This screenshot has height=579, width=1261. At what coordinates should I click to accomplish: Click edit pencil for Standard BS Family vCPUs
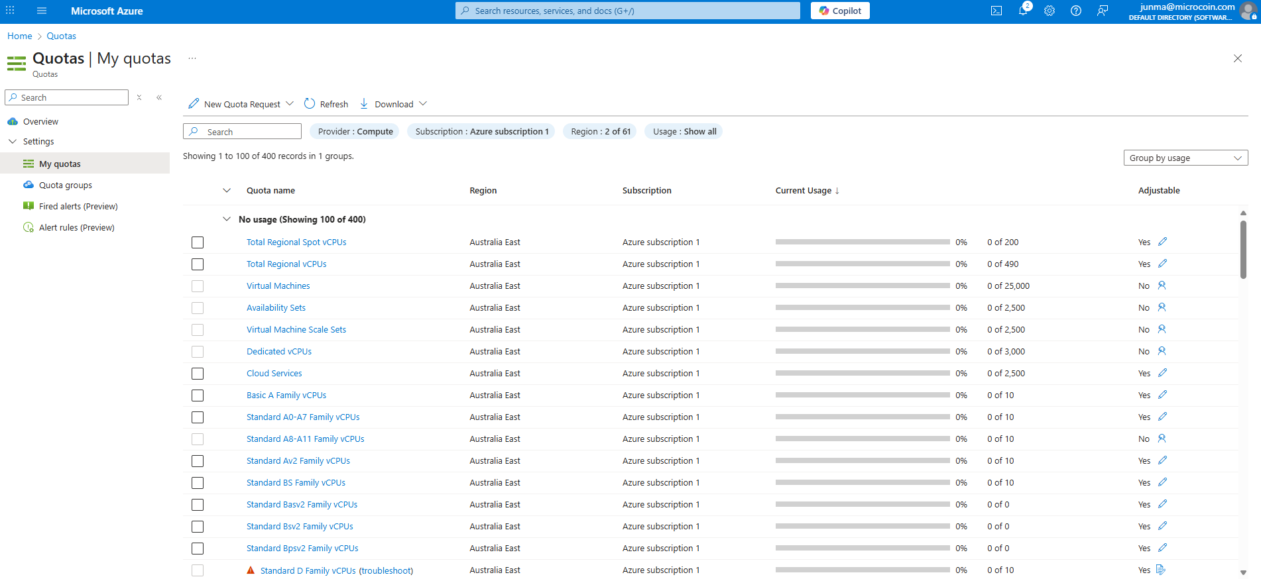click(1162, 482)
